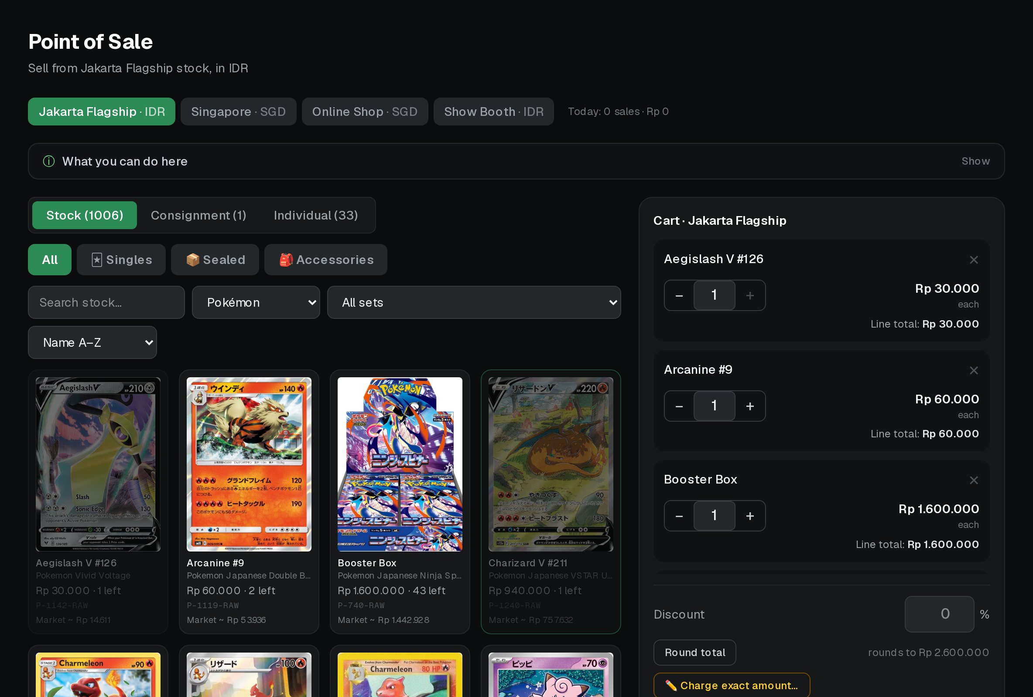Remove Aegislash V #126 from cart
The height and width of the screenshot is (697, 1033).
pos(973,260)
